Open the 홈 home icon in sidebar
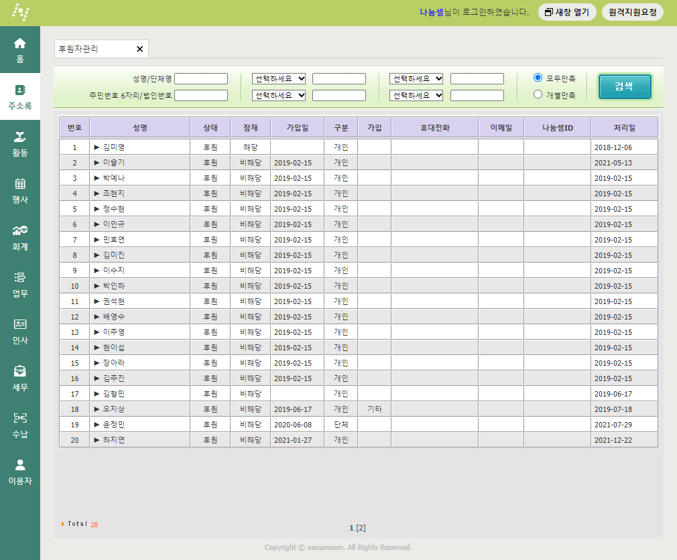Viewport: 677px width, 560px height. pos(20,43)
